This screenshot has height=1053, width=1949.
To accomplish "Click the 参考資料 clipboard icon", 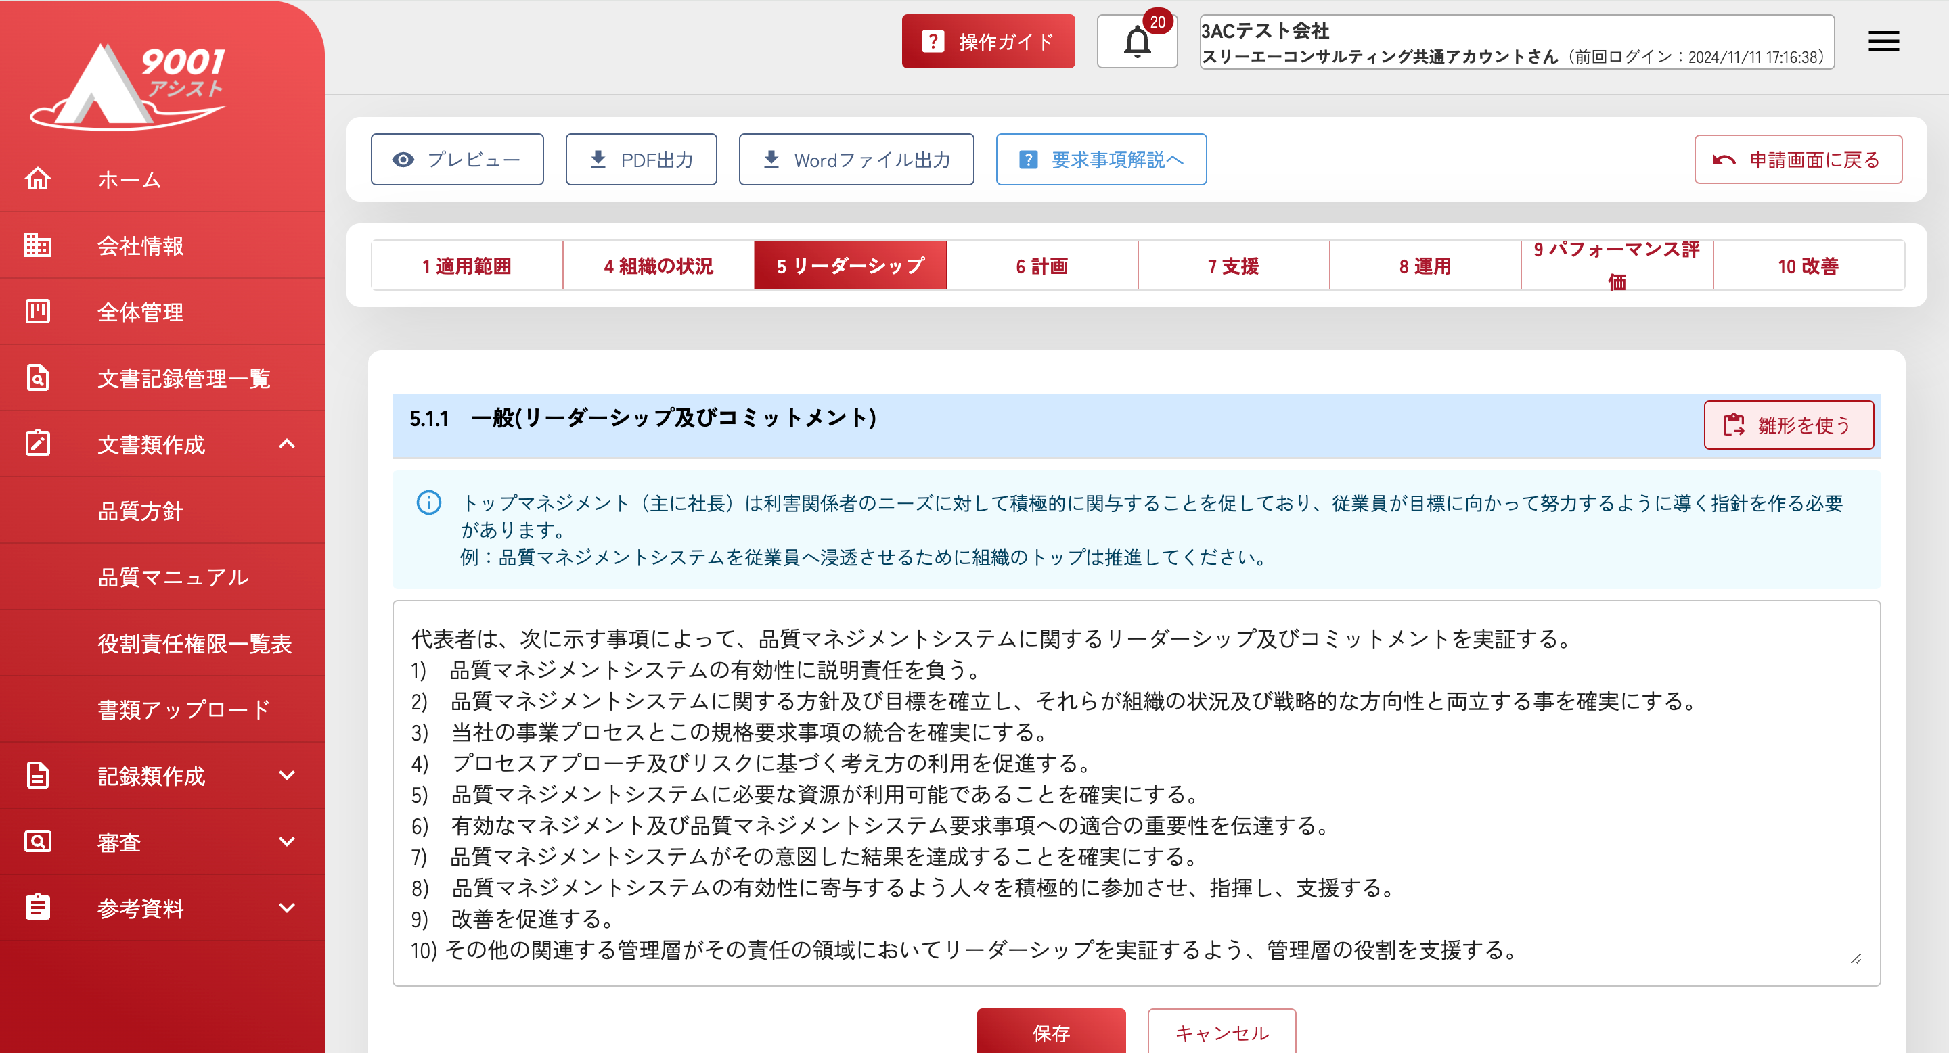I will click(38, 907).
